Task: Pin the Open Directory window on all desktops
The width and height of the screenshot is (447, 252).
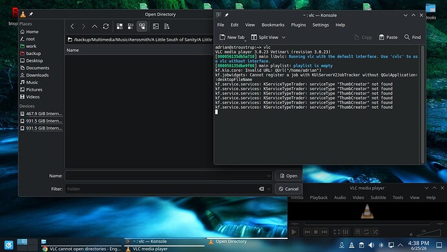Action: click(x=31, y=14)
